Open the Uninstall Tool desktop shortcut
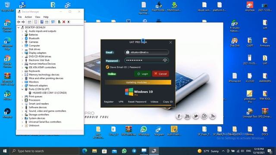Viewport: 276px width, 155px height. coord(250,113)
